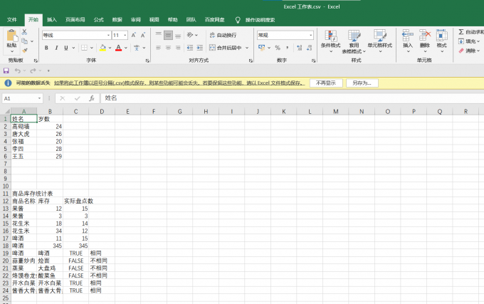Click the decrease decimal icon
Screen dimensions: 484x304
point(310,48)
